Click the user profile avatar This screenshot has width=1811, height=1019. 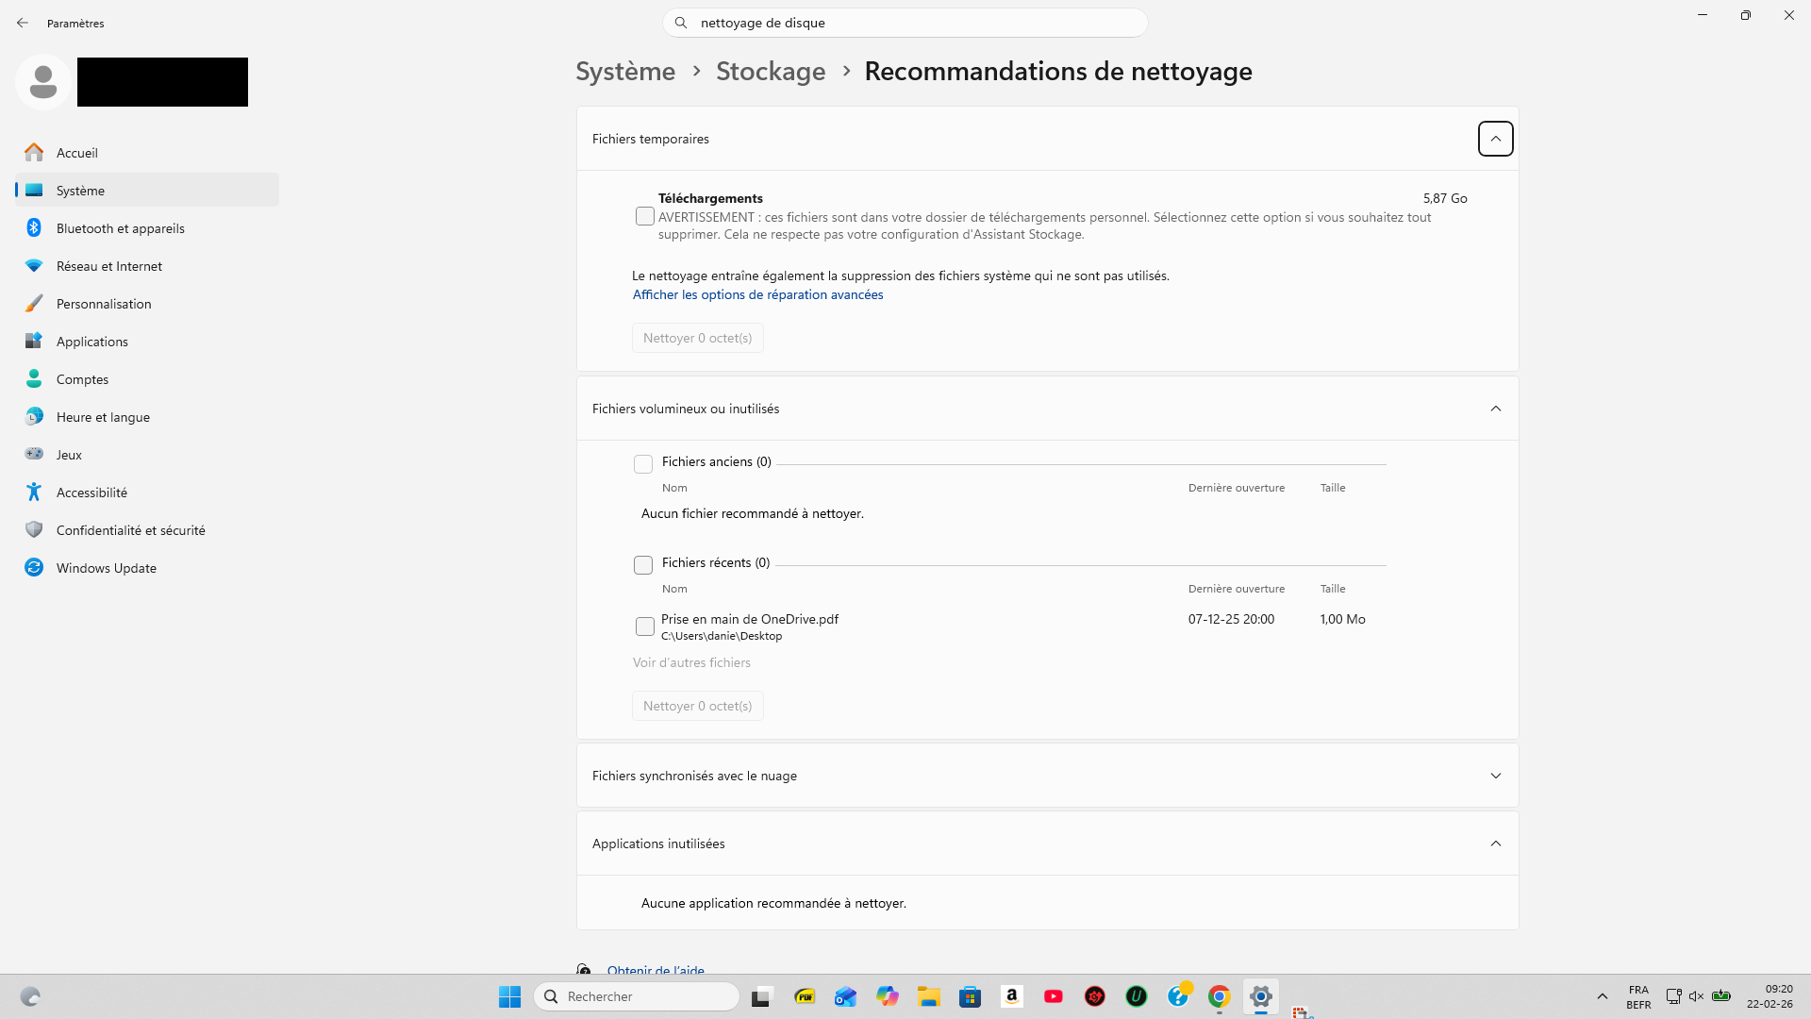tap(42, 82)
